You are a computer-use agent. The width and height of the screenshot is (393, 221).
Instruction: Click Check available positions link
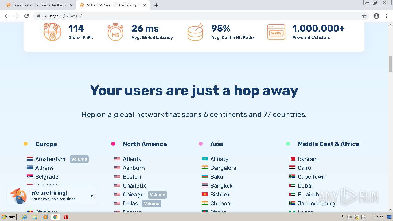54,199
